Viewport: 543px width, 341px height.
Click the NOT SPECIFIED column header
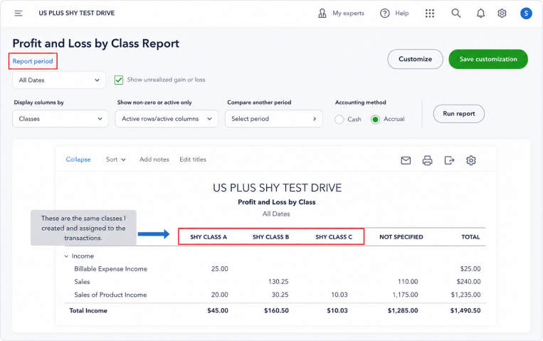[x=401, y=237]
